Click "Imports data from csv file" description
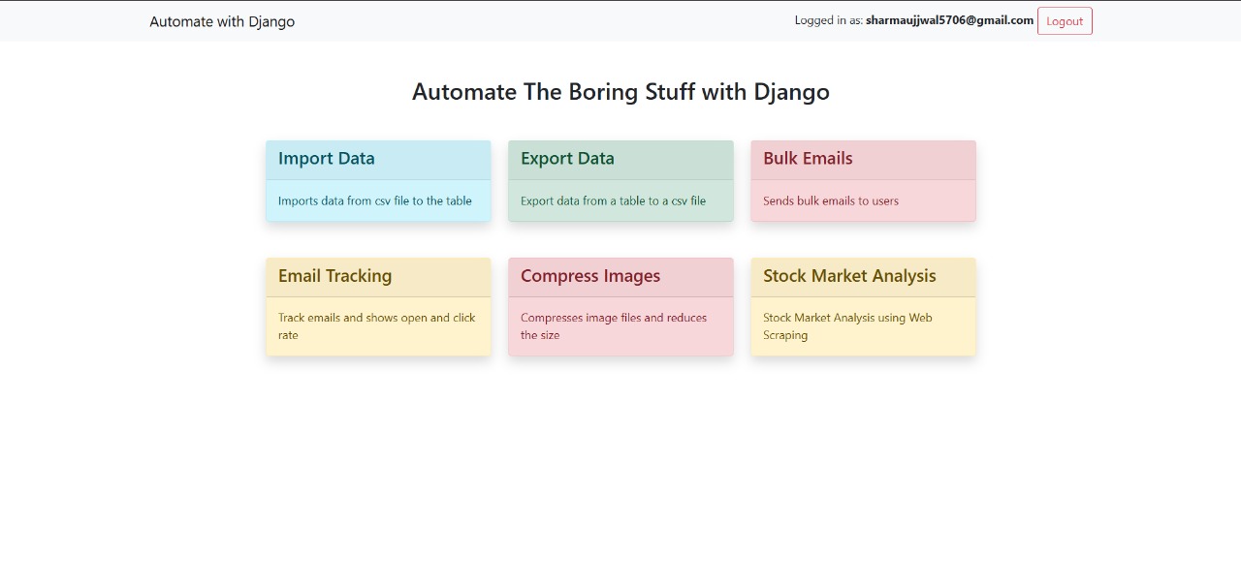Viewport: 1241px width, 585px height. [x=374, y=201]
